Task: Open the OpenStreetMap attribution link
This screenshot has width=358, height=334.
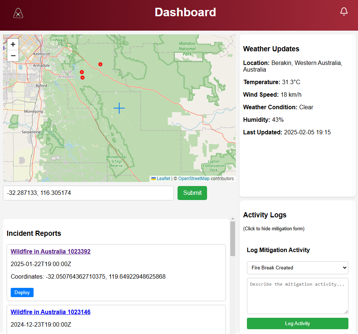Action: [x=194, y=179]
